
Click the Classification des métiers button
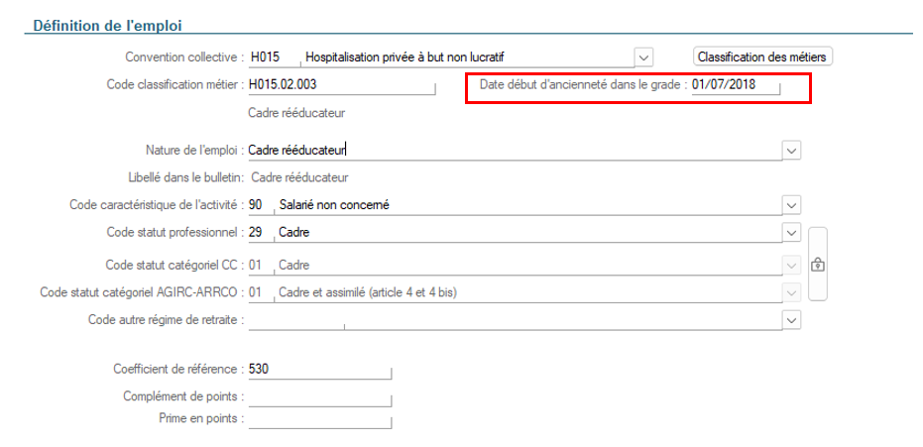(x=763, y=57)
